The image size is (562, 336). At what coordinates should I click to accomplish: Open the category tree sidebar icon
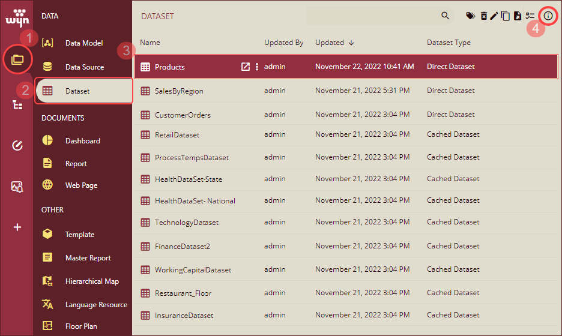click(17, 105)
